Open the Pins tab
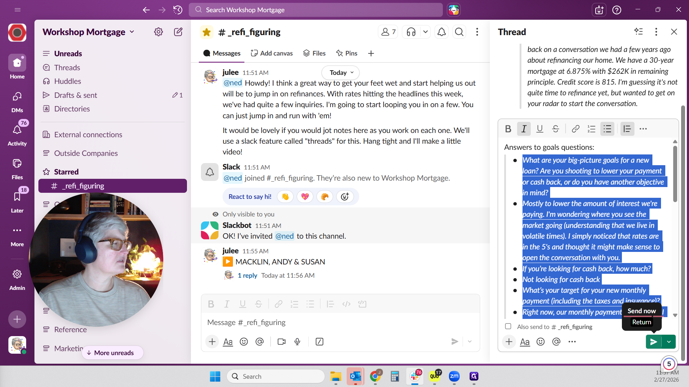689x387 pixels. coord(347,53)
